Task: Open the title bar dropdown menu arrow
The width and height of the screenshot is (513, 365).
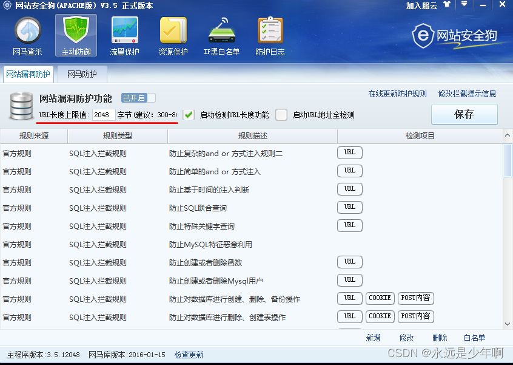Action: click(464, 4)
